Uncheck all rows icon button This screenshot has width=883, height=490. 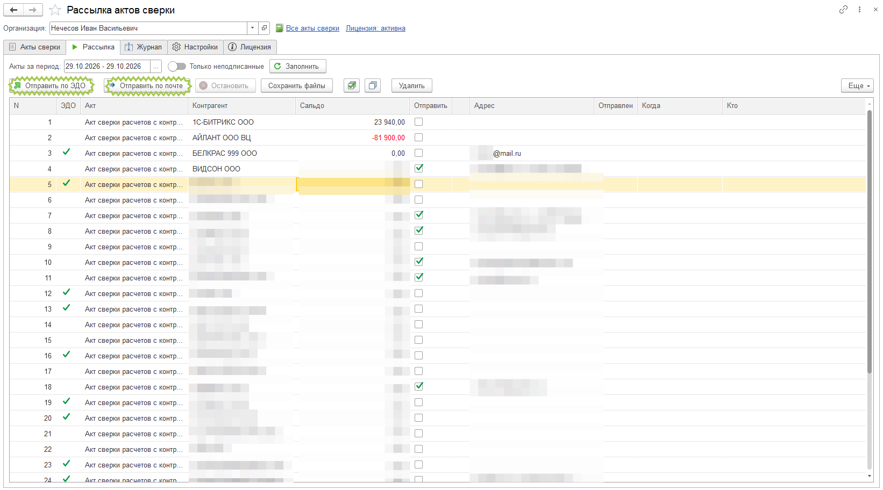(373, 85)
